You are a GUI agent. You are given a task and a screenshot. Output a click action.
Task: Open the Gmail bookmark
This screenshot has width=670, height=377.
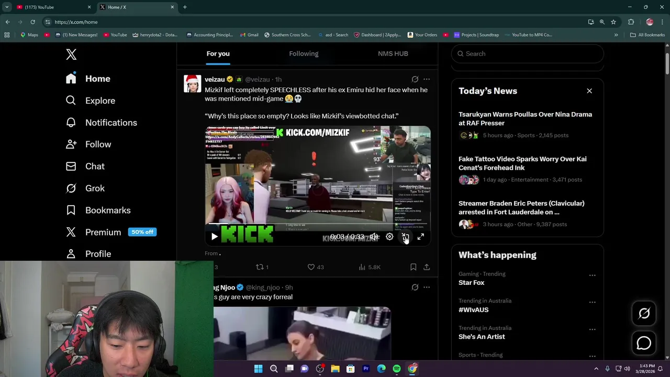tap(248, 35)
